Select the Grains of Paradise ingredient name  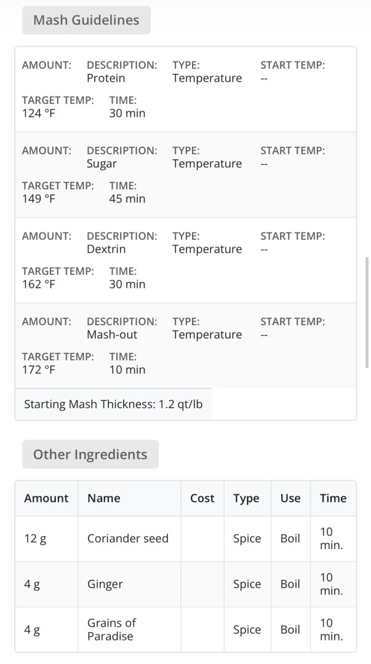111,629
